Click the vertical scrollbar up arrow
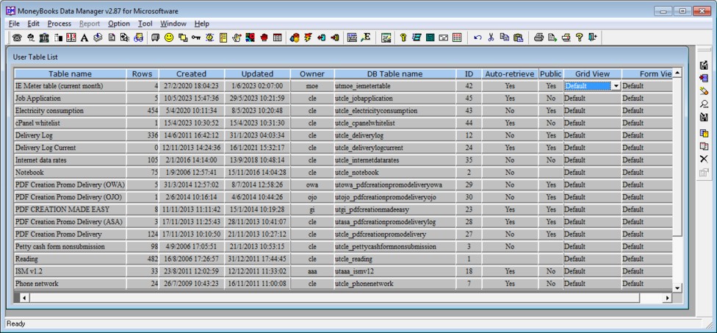Screen dimensions: 717x333 (x=677, y=74)
